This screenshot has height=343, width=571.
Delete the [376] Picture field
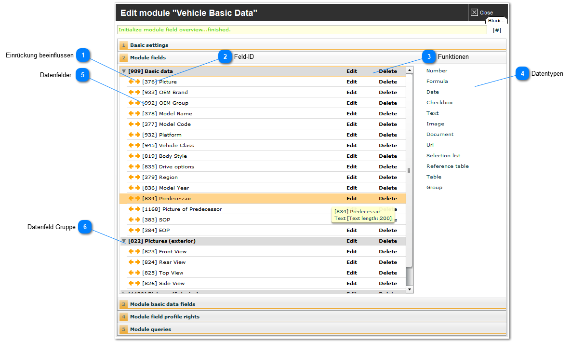click(x=388, y=82)
